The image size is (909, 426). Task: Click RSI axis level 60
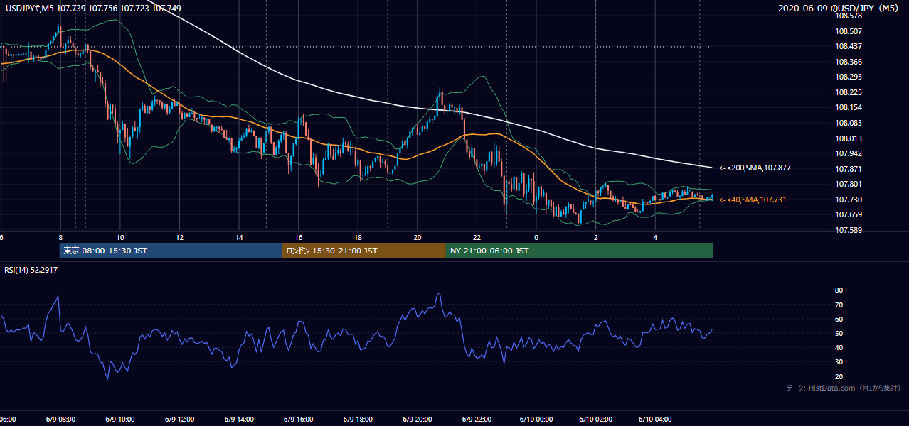click(x=839, y=319)
